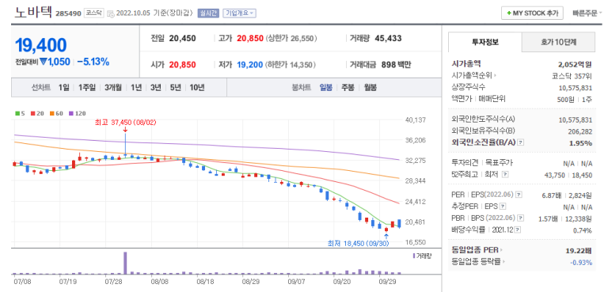The width and height of the screenshot is (612, 292).
Task: Click the 노바텍 stock name heading
Action: tap(33, 13)
